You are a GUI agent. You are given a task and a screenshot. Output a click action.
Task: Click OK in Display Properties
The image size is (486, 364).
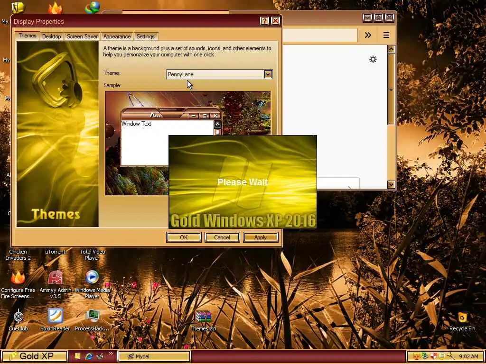click(184, 237)
